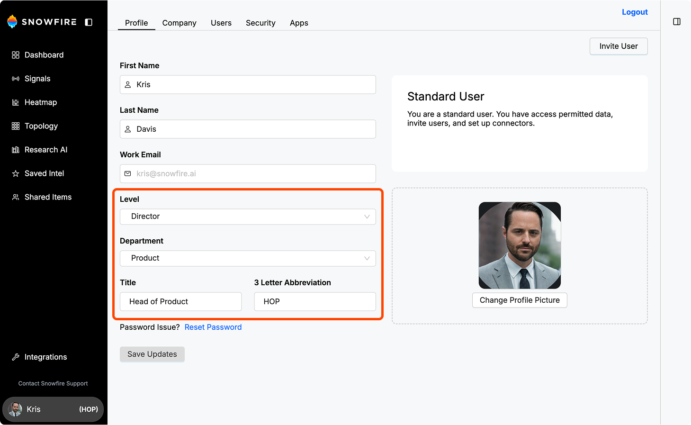Click the Snowfire flame logo
This screenshot has height=425, width=691.
pos(12,22)
